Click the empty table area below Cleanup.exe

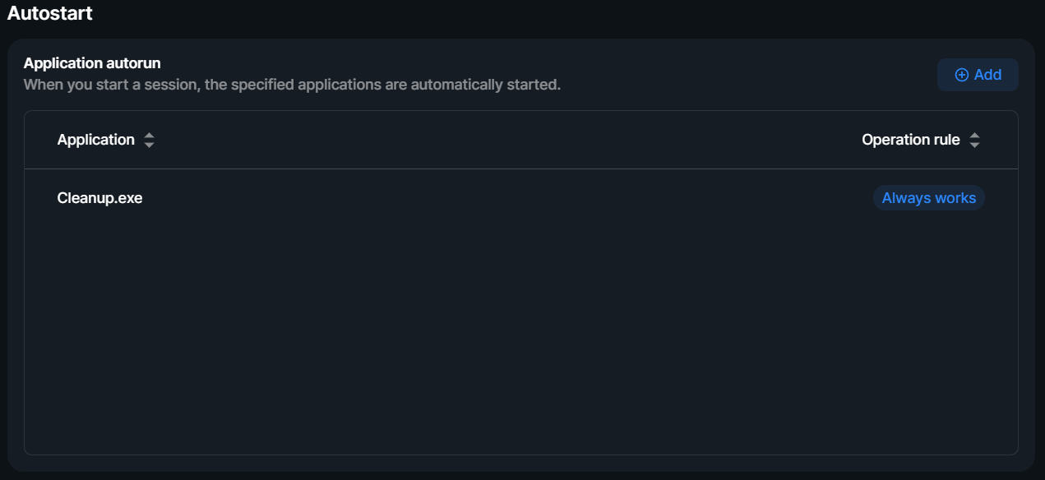521,340
